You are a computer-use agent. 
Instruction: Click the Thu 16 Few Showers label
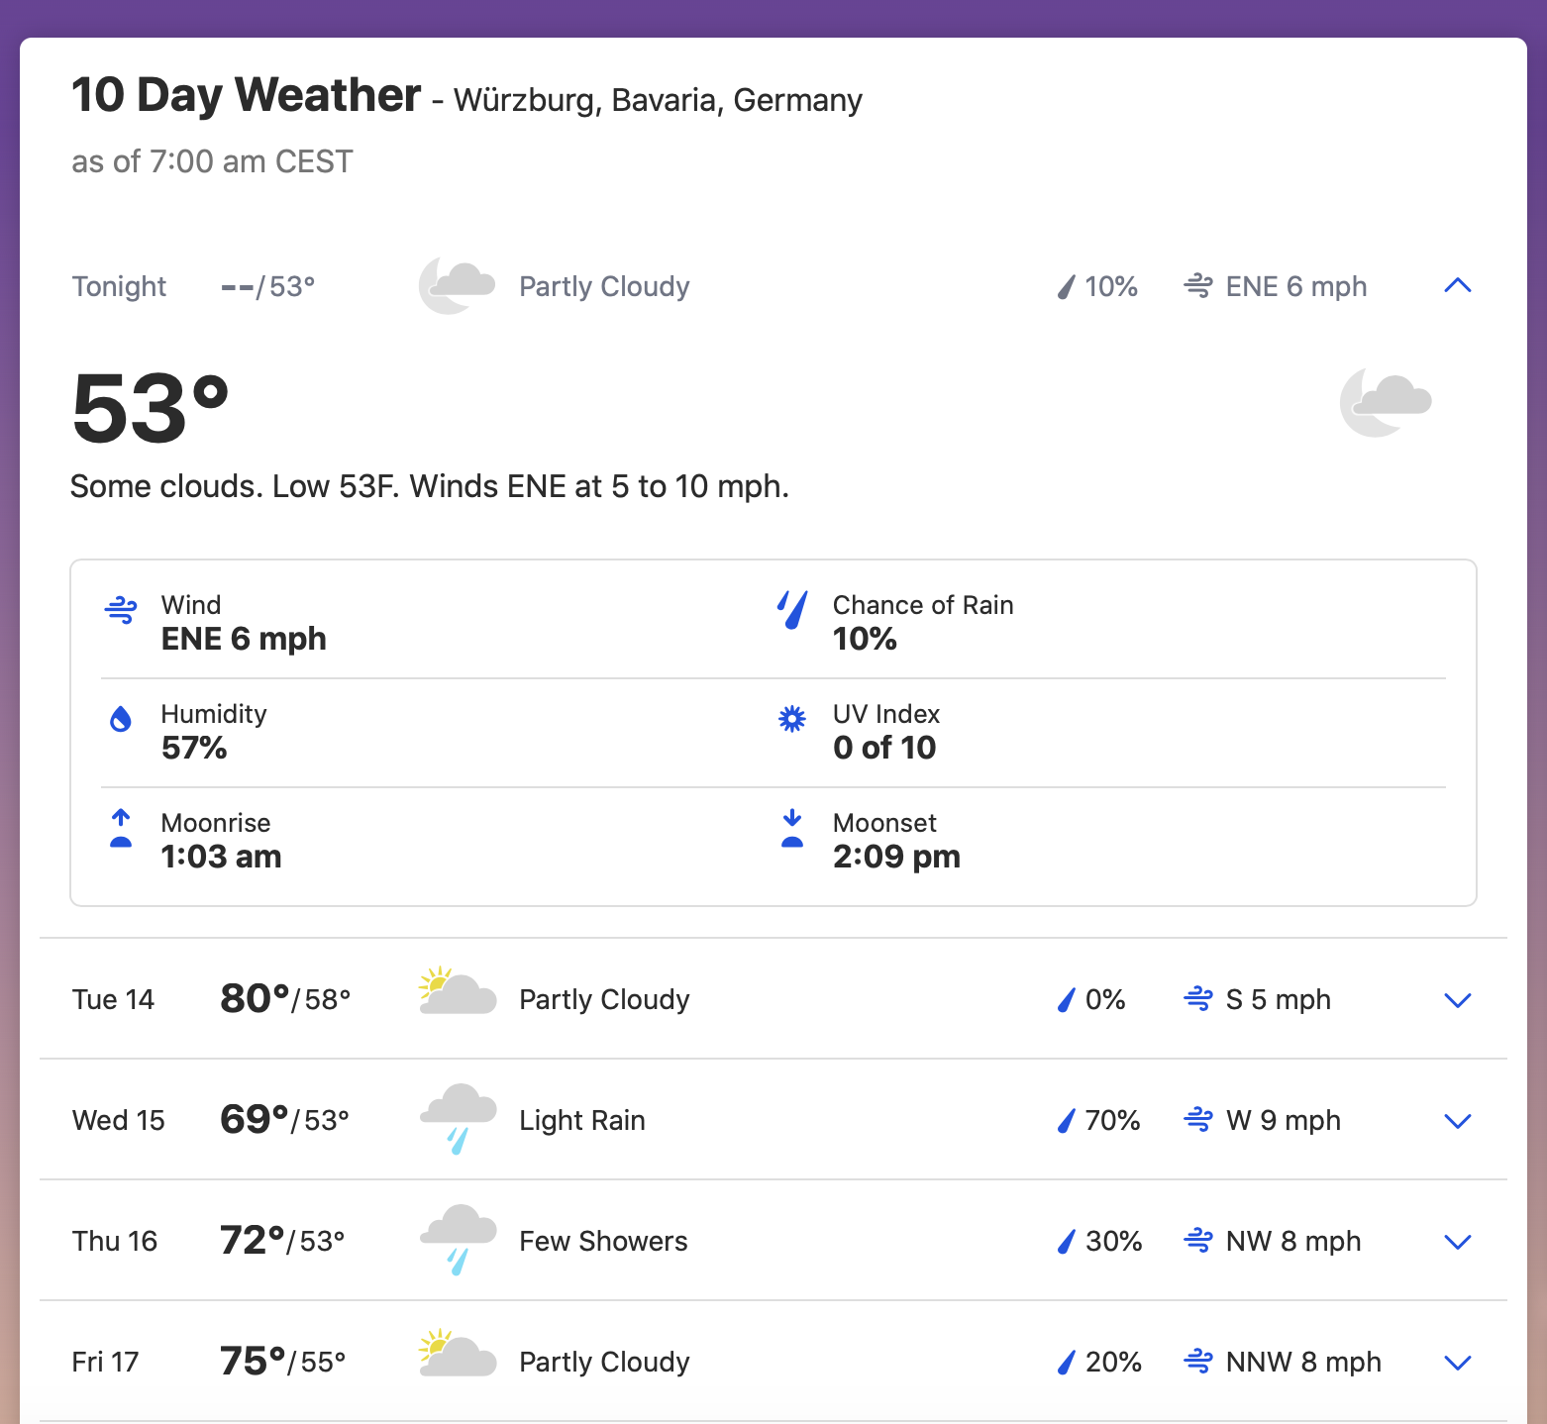pos(603,1242)
